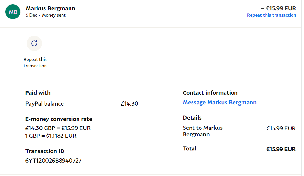Click the E-money conversion rate heading
This screenshot has height=176, width=304.
[59, 119]
